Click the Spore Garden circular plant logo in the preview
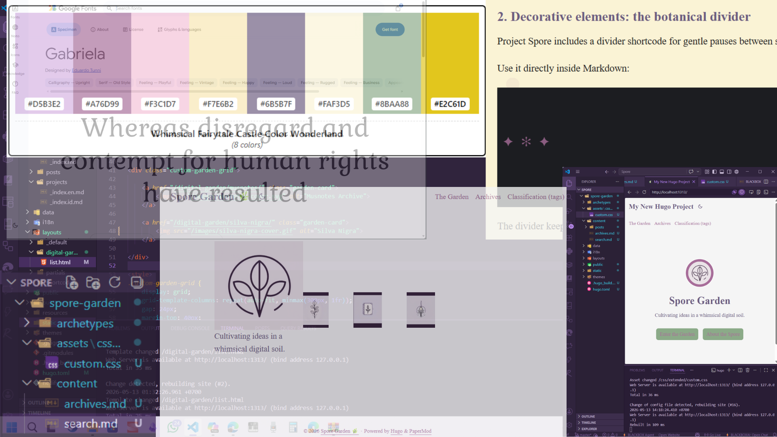 coord(699,273)
